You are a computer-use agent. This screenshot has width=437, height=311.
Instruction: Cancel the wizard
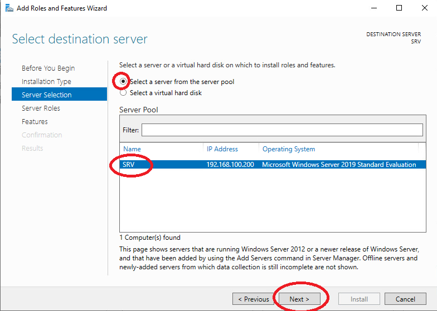coord(405,299)
